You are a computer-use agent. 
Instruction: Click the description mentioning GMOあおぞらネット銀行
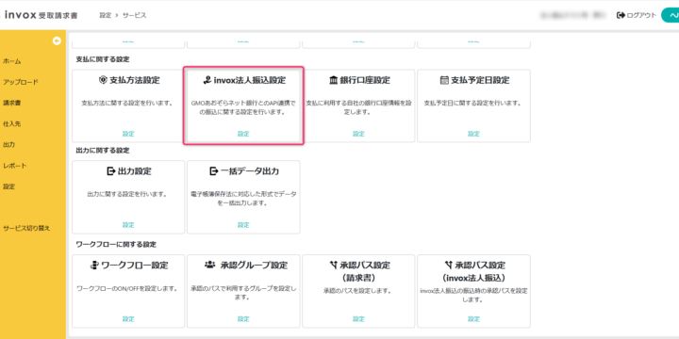tap(243, 107)
